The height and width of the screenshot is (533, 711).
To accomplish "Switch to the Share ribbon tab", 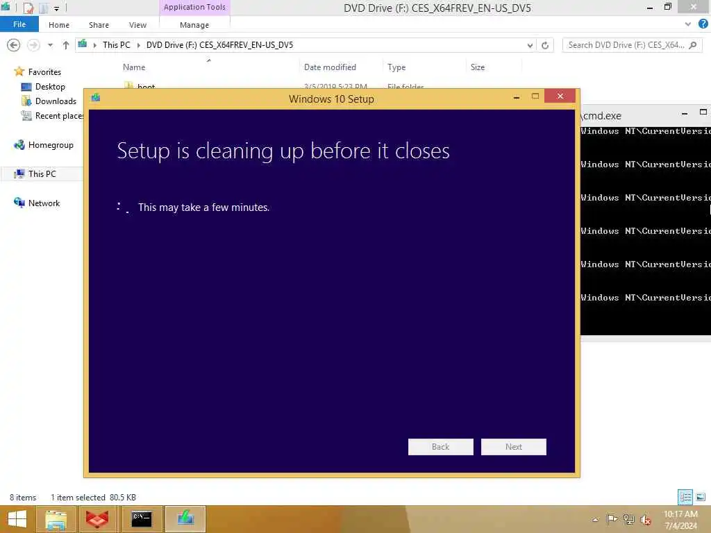I will tap(99, 25).
